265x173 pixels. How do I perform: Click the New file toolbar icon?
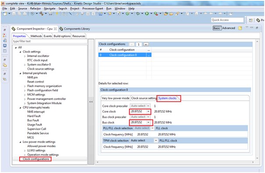(5, 14)
